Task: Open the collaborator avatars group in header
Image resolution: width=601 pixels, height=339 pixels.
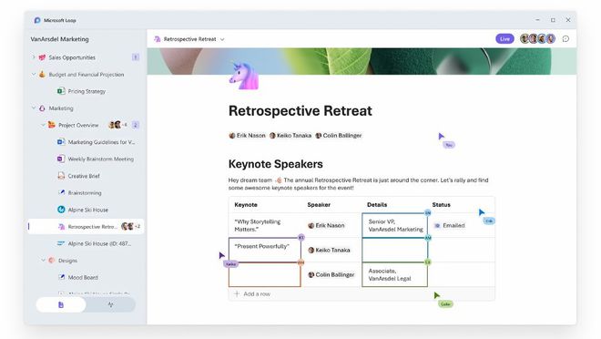Action: point(537,39)
